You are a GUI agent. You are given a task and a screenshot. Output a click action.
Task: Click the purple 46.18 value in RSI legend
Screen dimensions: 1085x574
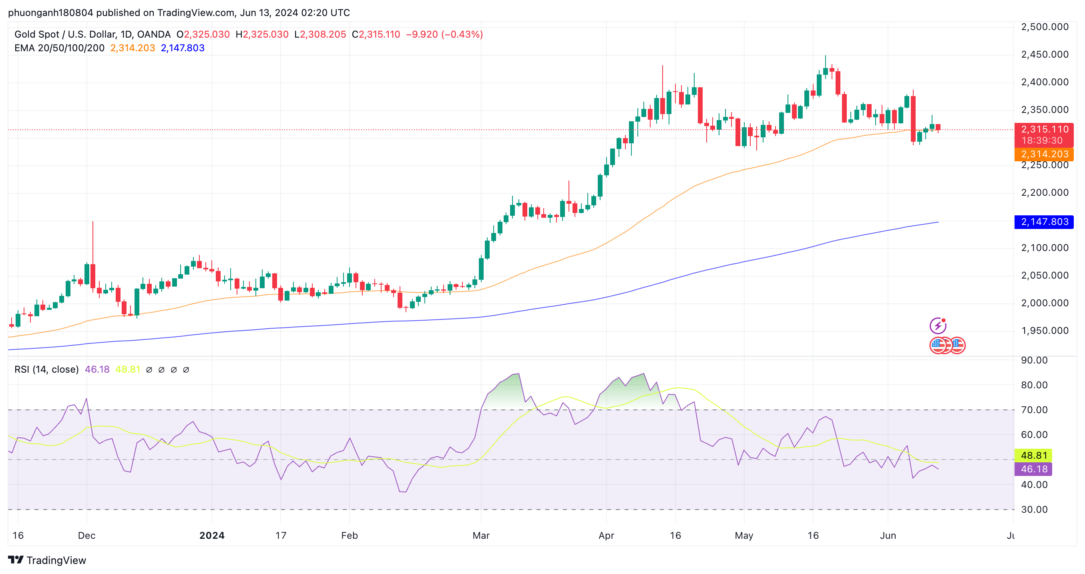[97, 369]
